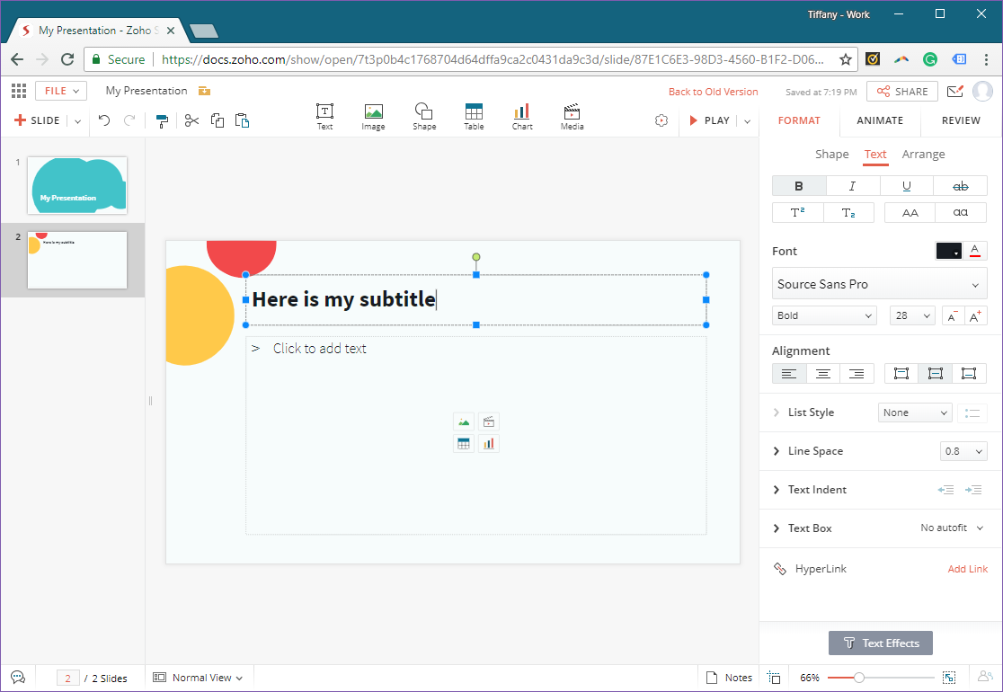The height and width of the screenshot is (692, 1003).
Task: Toggle Bold text formatting
Action: pyautogui.click(x=799, y=186)
